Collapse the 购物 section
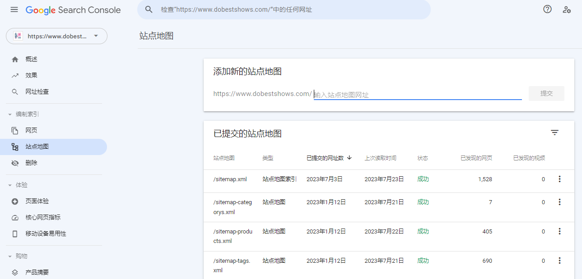The height and width of the screenshot is (279, 582). pyautogui.click(x=18, y=256)
